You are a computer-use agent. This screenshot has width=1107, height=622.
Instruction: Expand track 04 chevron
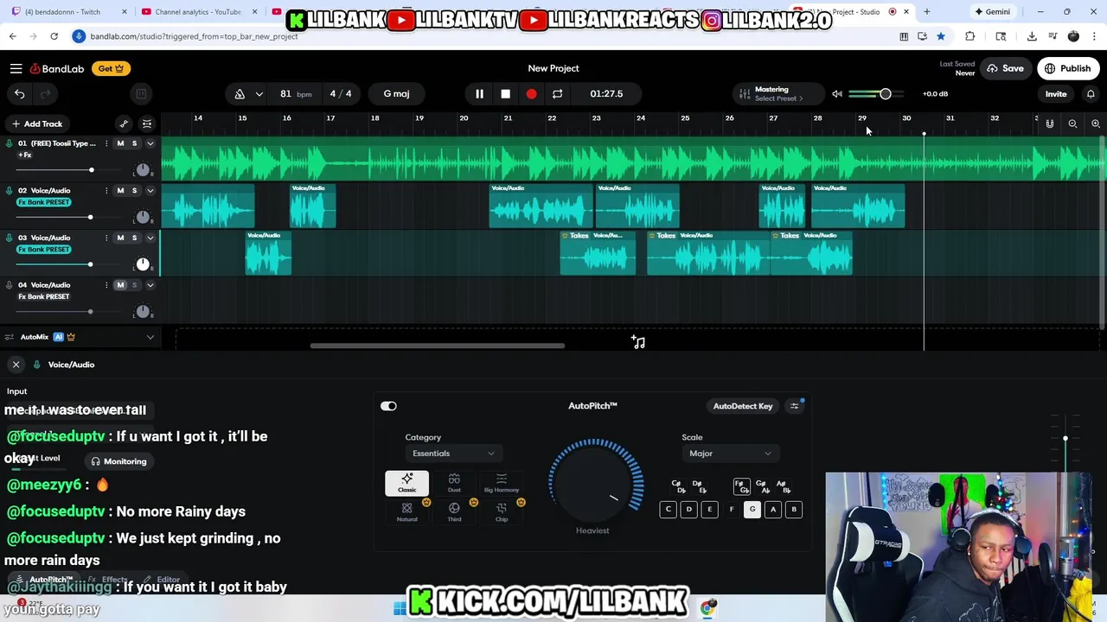point(150,285)
